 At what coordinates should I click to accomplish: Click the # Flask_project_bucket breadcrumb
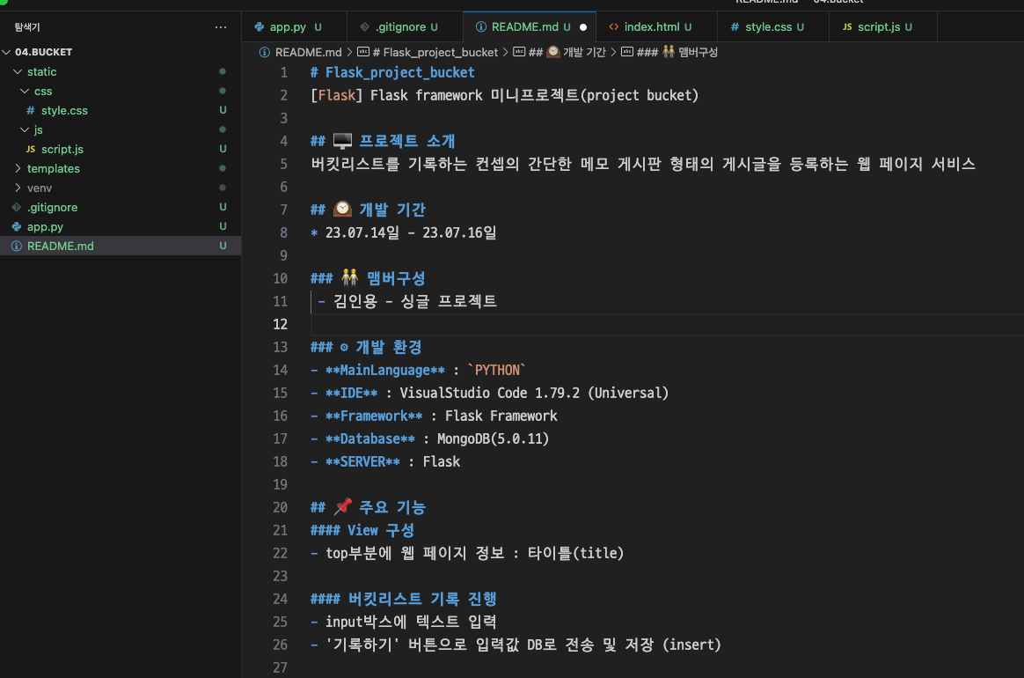435,52
